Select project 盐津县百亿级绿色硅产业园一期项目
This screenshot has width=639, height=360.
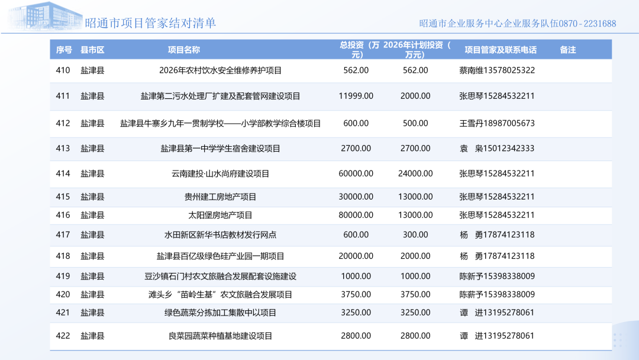(221, 256)
